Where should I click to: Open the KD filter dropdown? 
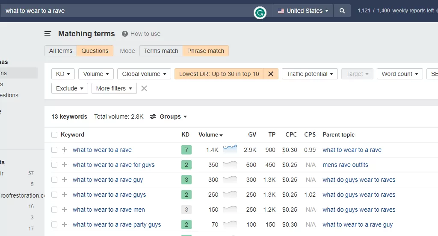pyautogui.click(x=63, y=74)
